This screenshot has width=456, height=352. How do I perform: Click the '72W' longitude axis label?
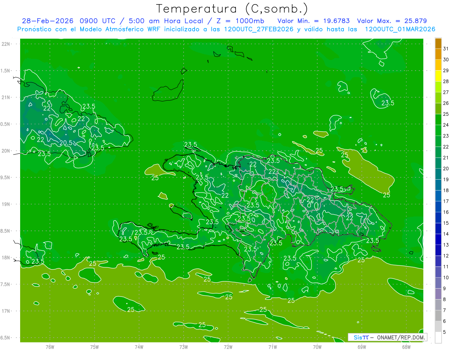point(228,347)
